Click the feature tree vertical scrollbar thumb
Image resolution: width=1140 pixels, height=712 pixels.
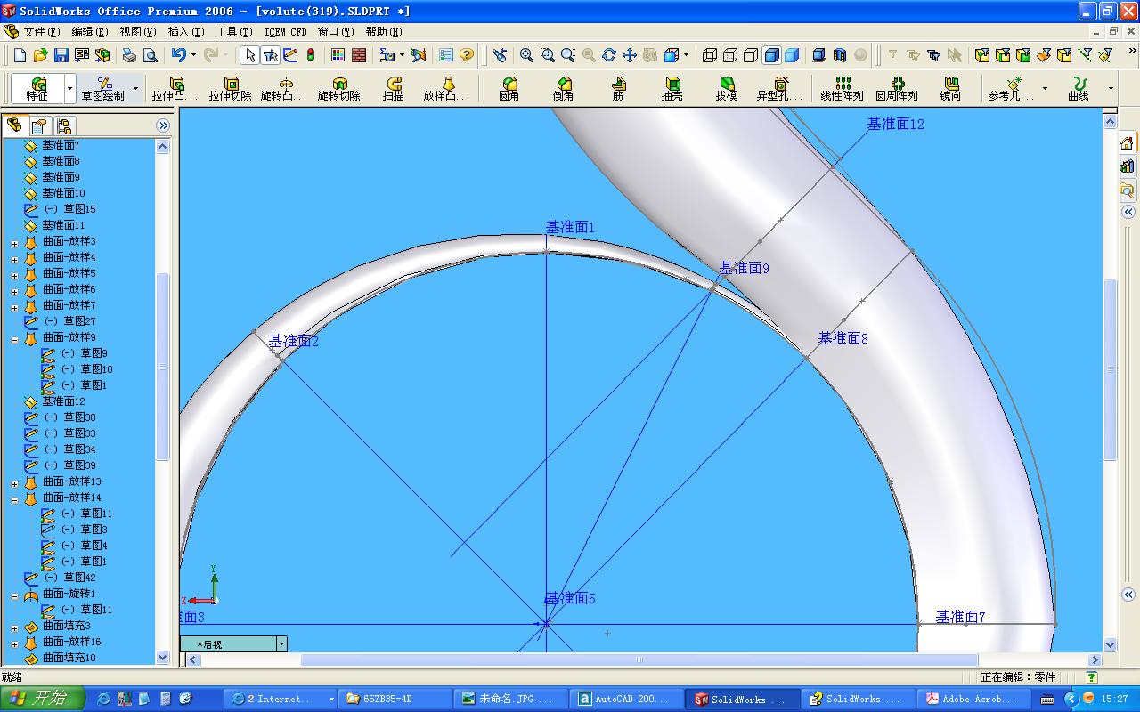pos(162,367)
